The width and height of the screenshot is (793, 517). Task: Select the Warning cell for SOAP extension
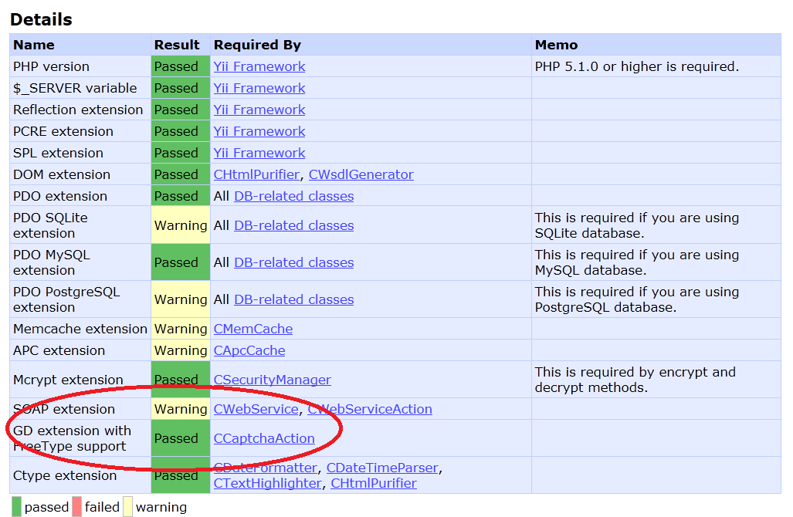(180, 409)
